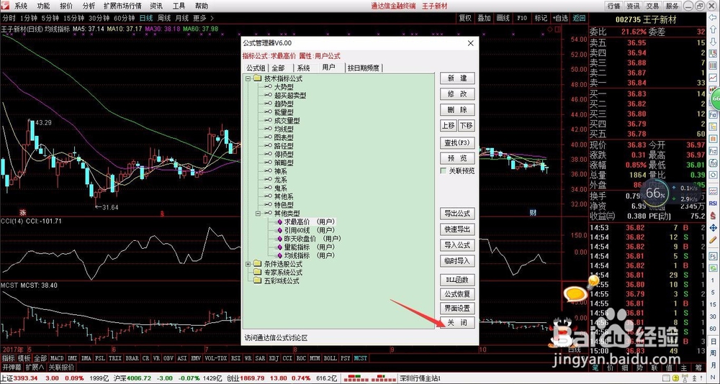This screenshot has height=384, width=720.
Task: Click 上证 index in status bar
Action: (8, 378)
